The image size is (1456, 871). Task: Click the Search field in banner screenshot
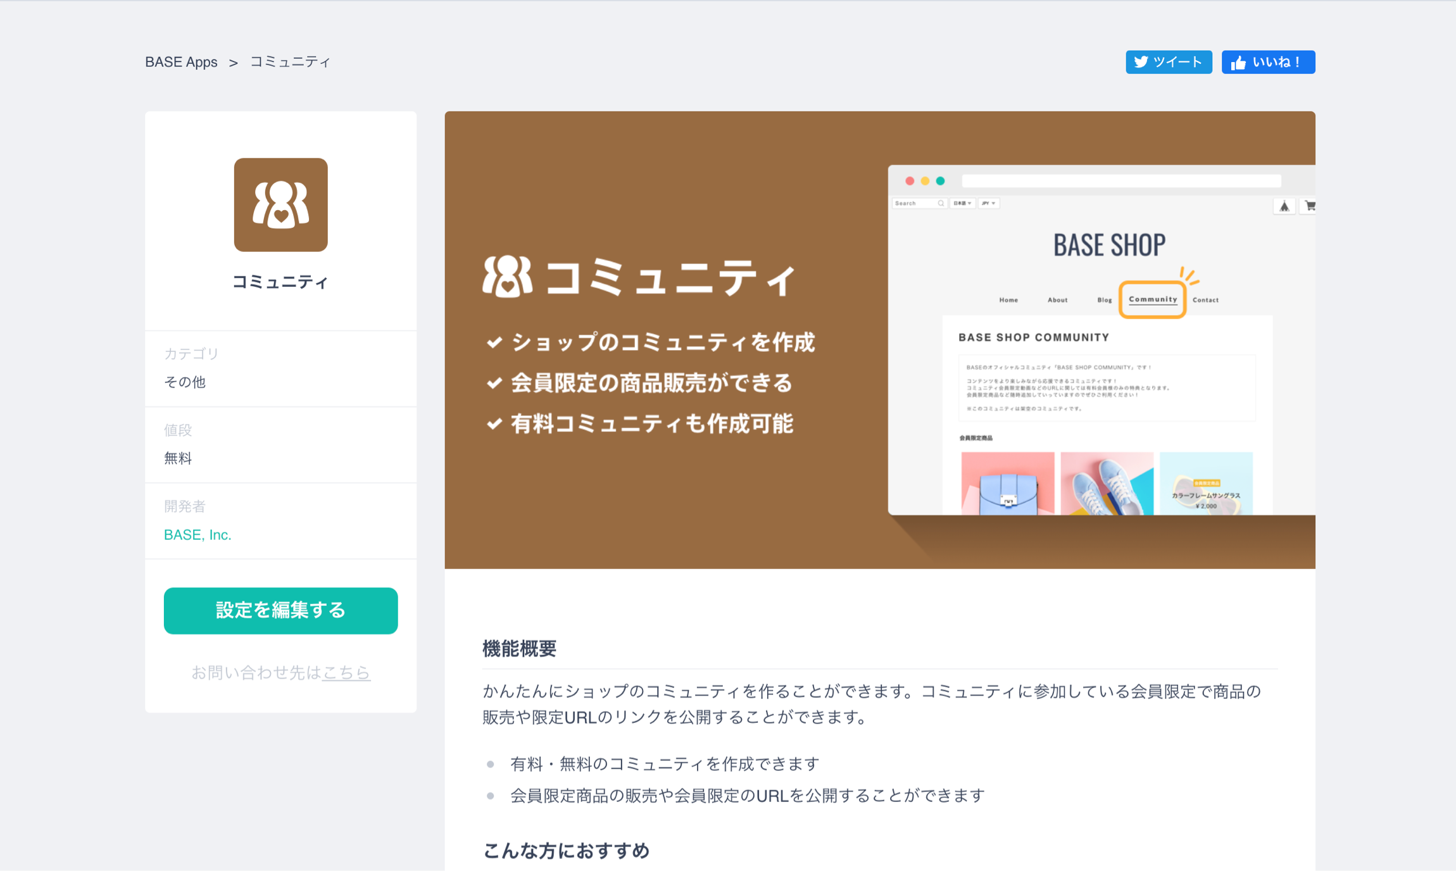coord(919,203)
